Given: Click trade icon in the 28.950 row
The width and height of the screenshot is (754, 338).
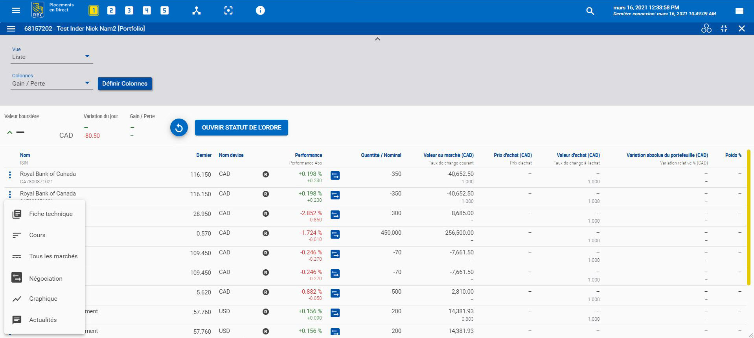Looking at the screenshot, I should [335, 214].
